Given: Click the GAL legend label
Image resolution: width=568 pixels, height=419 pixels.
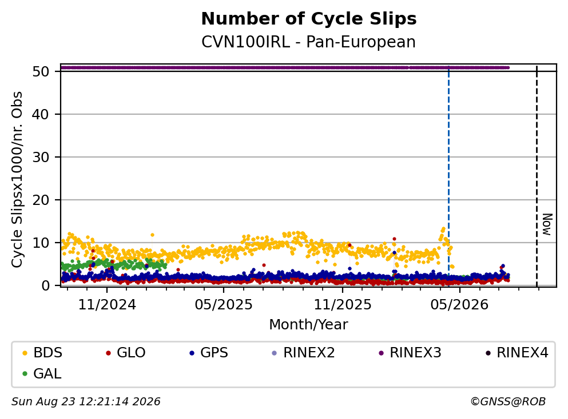Looking at the screenshot, I should (47, 373).
